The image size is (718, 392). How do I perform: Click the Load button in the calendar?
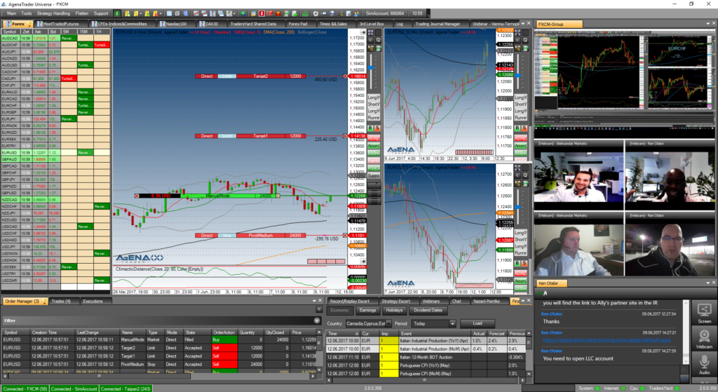point(477,323)
